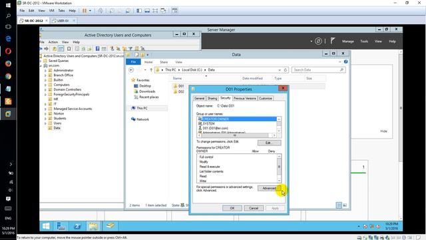This screenshot has width=426, height=240.
Task: Click Server Manager Manage menu
Action: [347, 41]
